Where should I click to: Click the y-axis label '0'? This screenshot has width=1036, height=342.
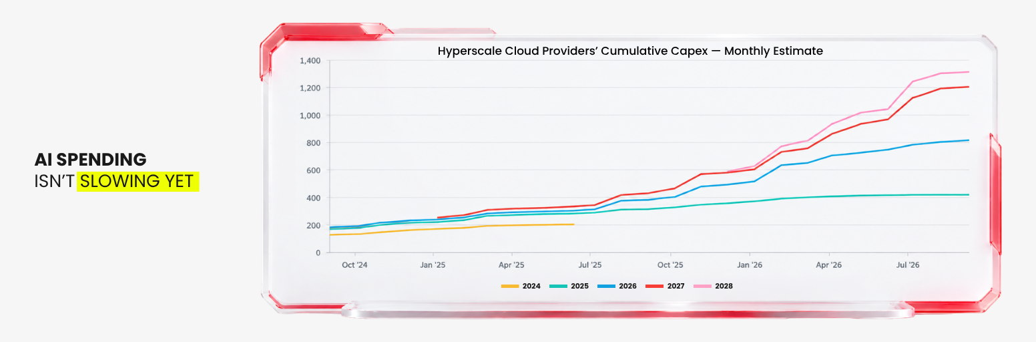point(318,253)
